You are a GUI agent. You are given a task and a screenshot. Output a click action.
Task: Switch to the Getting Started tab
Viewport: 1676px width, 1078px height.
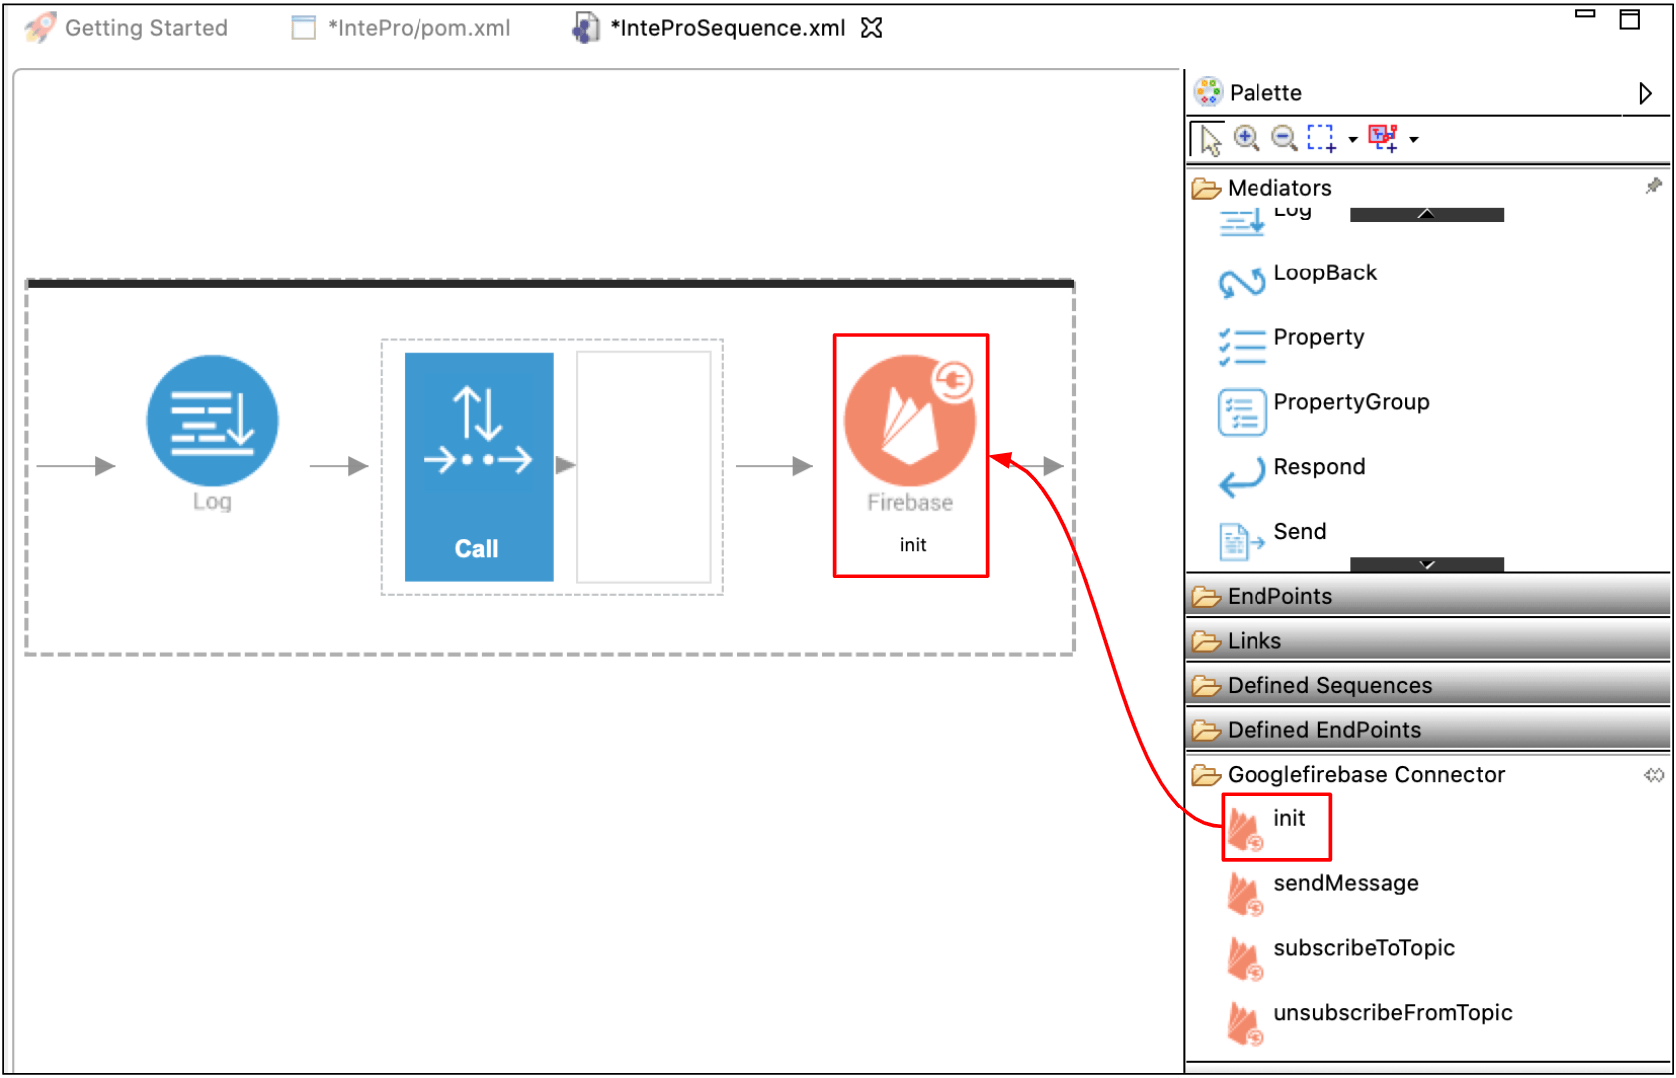[127, 28]
